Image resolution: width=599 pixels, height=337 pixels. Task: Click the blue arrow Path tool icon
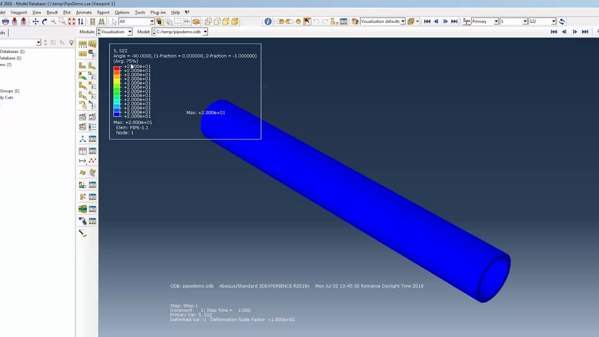pos(82,161)
